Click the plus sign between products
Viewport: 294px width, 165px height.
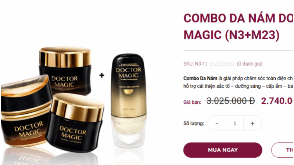[102, 76]
